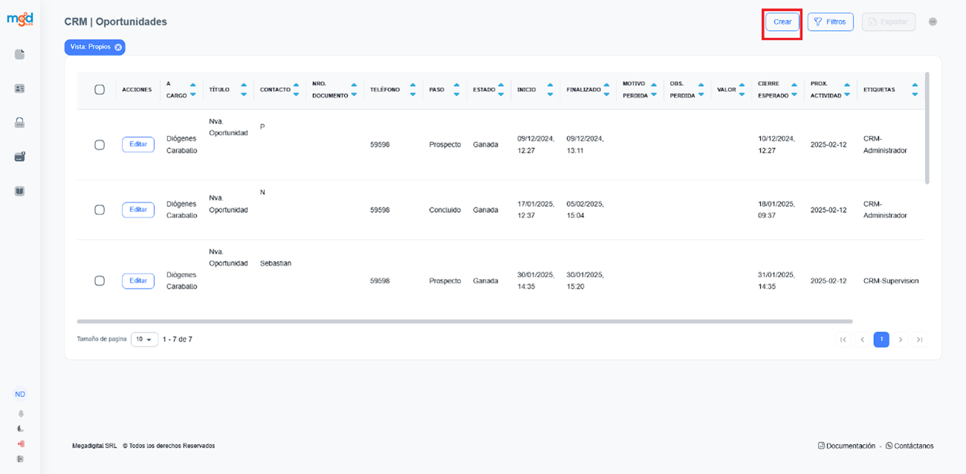Open the padlock icon in the sidebar

point(20,123)
